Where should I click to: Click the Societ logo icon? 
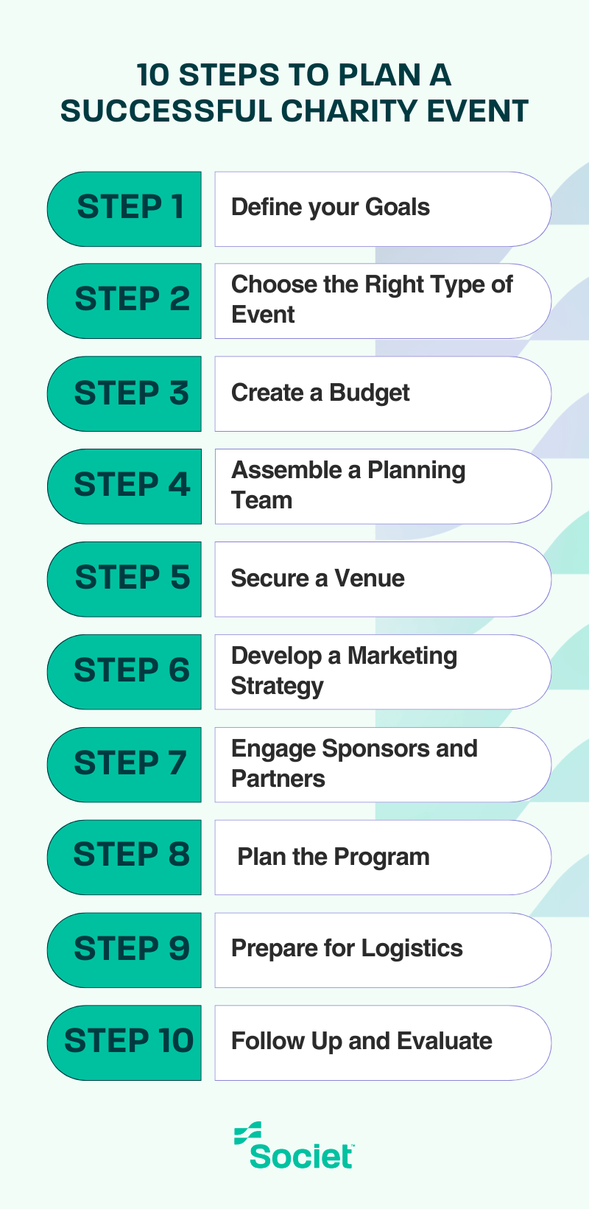[247, 1133]
